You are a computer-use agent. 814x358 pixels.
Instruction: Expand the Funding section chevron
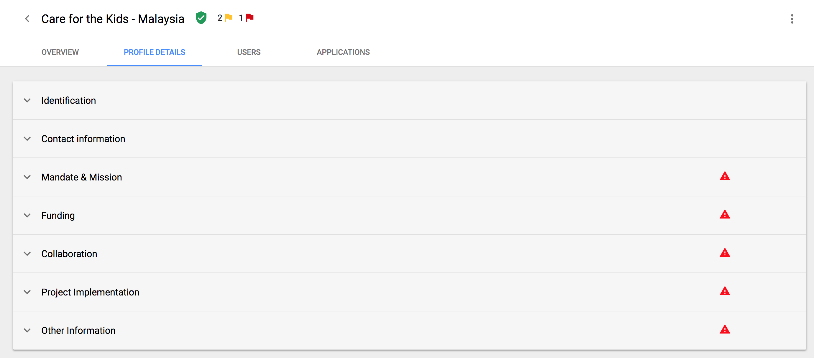(27, 216)
